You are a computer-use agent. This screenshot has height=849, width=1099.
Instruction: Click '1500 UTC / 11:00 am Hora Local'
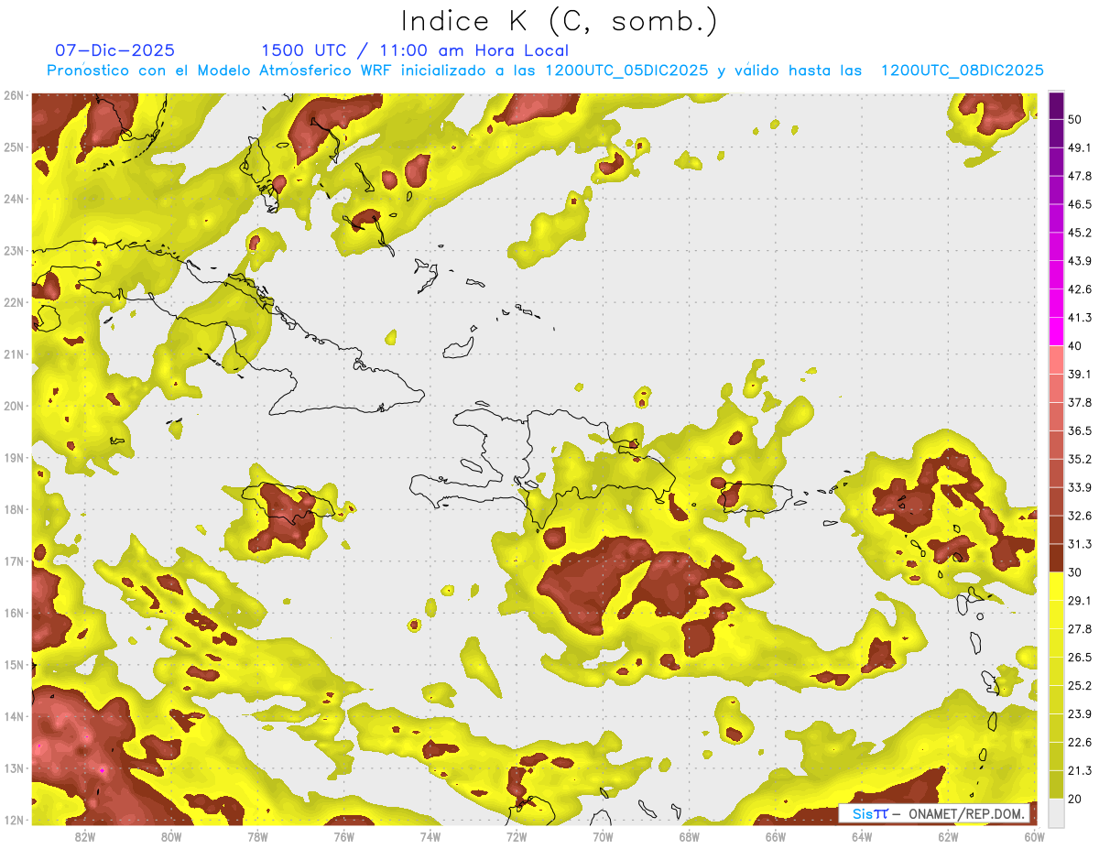coord(415,50)
